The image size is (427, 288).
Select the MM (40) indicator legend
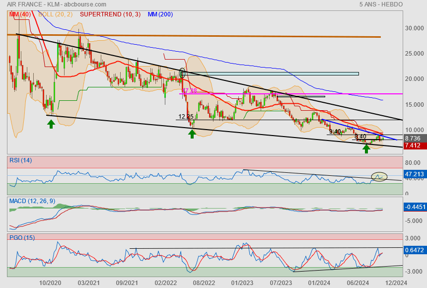[x=20, y=14]
